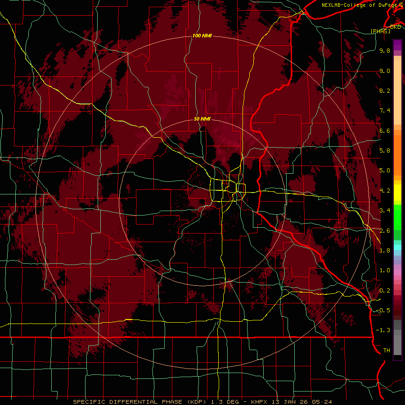Click the orange segment of the color bar

(397, 154)
